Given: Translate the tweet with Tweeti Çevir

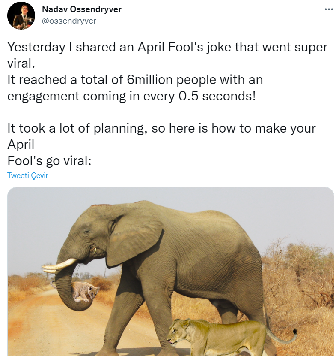Looking at the screenshot, I should [x=28, y=175].
